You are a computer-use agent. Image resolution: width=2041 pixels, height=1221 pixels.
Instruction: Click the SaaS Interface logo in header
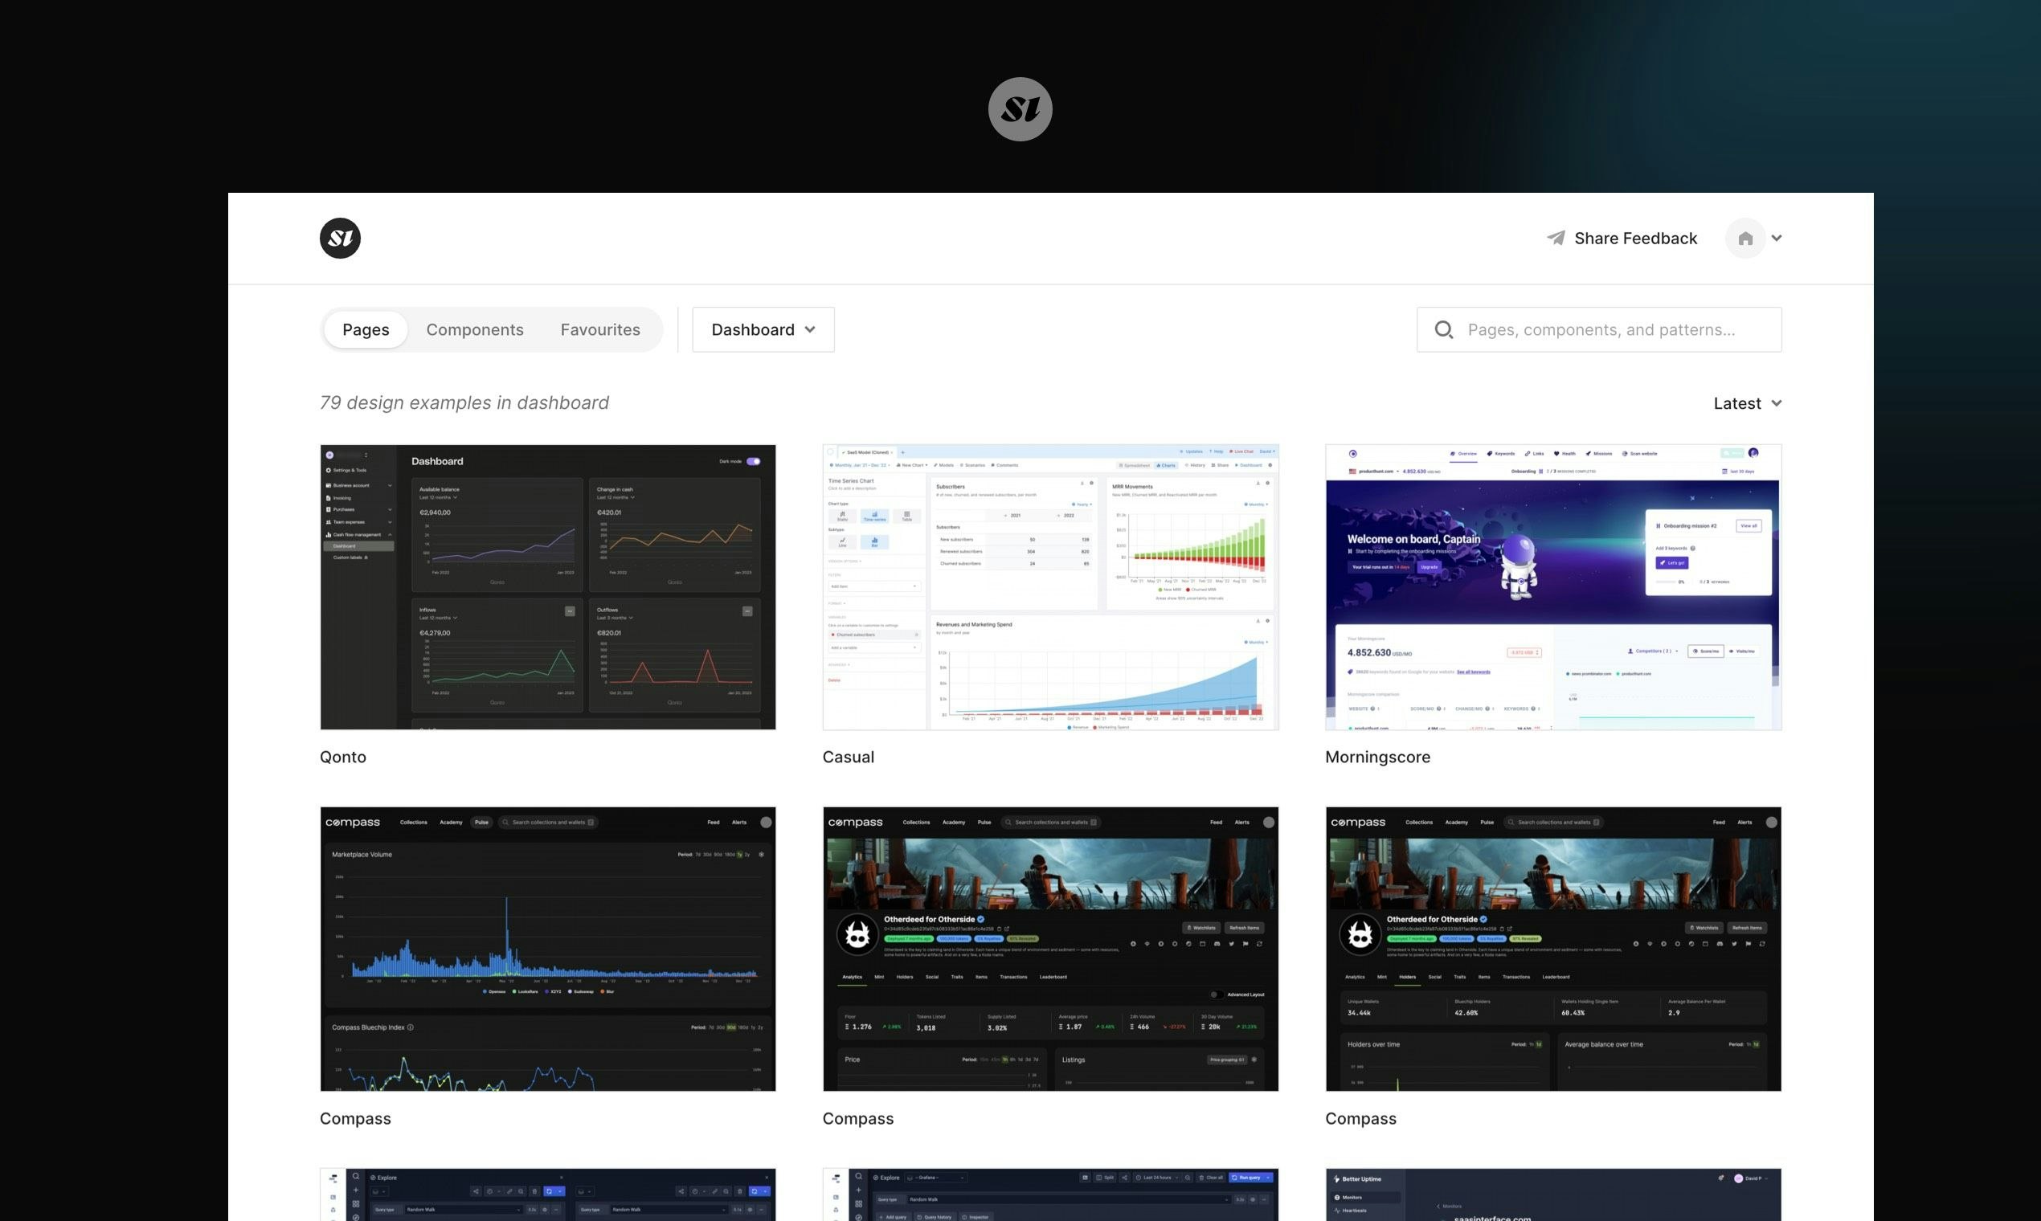pos(340,239)
